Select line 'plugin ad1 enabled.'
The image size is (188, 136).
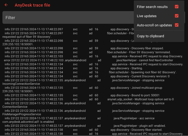pos(85,126)
